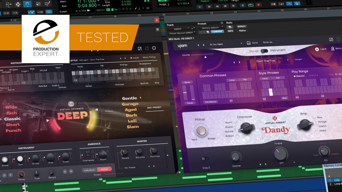Toggle the Player/Instrument mode switch

[264, 51]
